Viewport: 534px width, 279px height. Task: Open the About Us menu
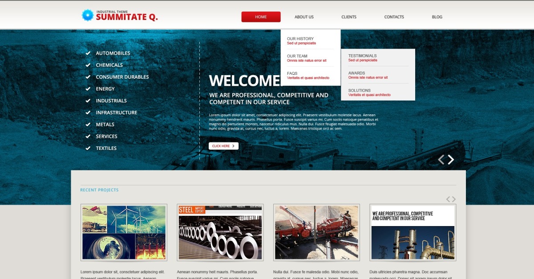pyautogui.click(x=304, y=17)
